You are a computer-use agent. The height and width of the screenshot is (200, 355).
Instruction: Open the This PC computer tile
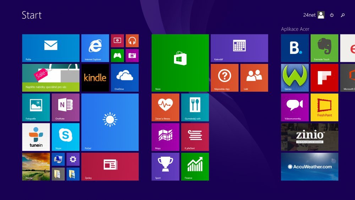click(58, 159)
